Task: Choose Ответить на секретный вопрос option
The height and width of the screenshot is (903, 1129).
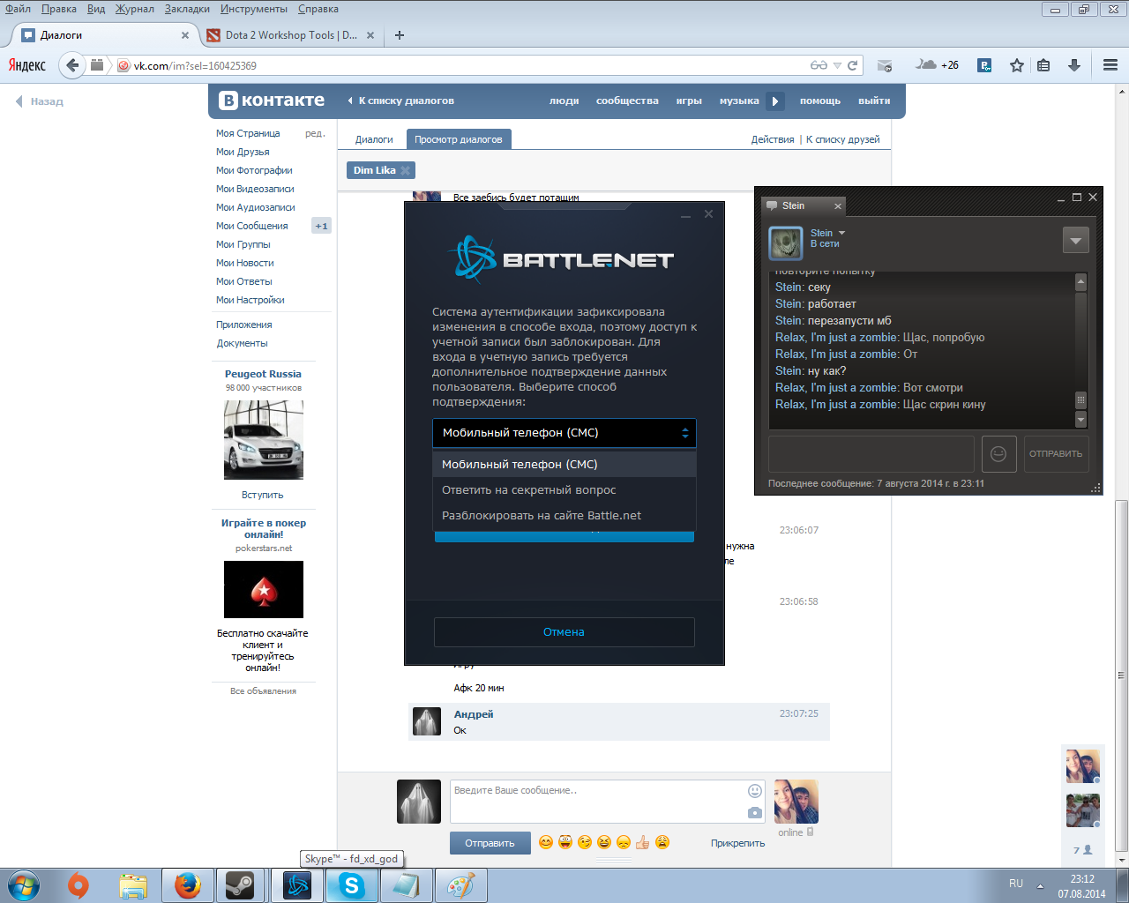Action: (564, 489)
